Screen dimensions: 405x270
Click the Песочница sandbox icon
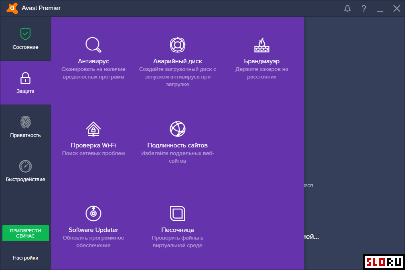tap(178, 213)
